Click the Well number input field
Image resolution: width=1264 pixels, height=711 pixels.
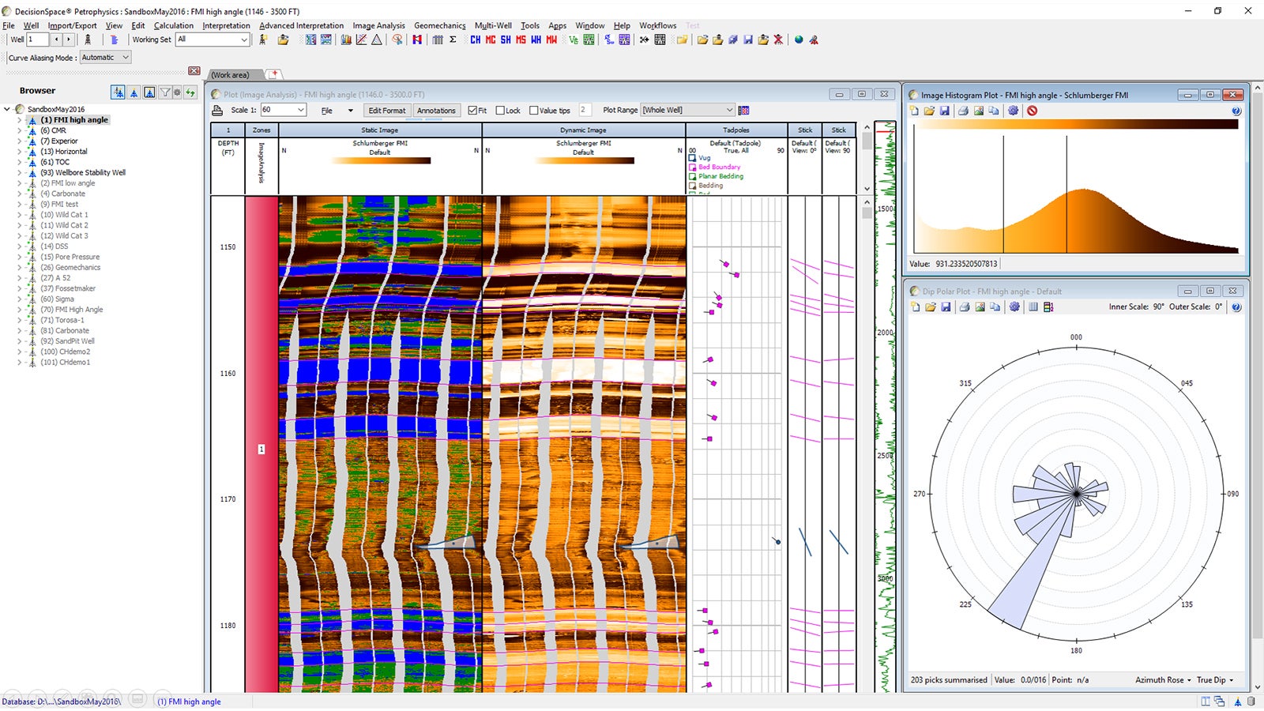click(38, 39)
